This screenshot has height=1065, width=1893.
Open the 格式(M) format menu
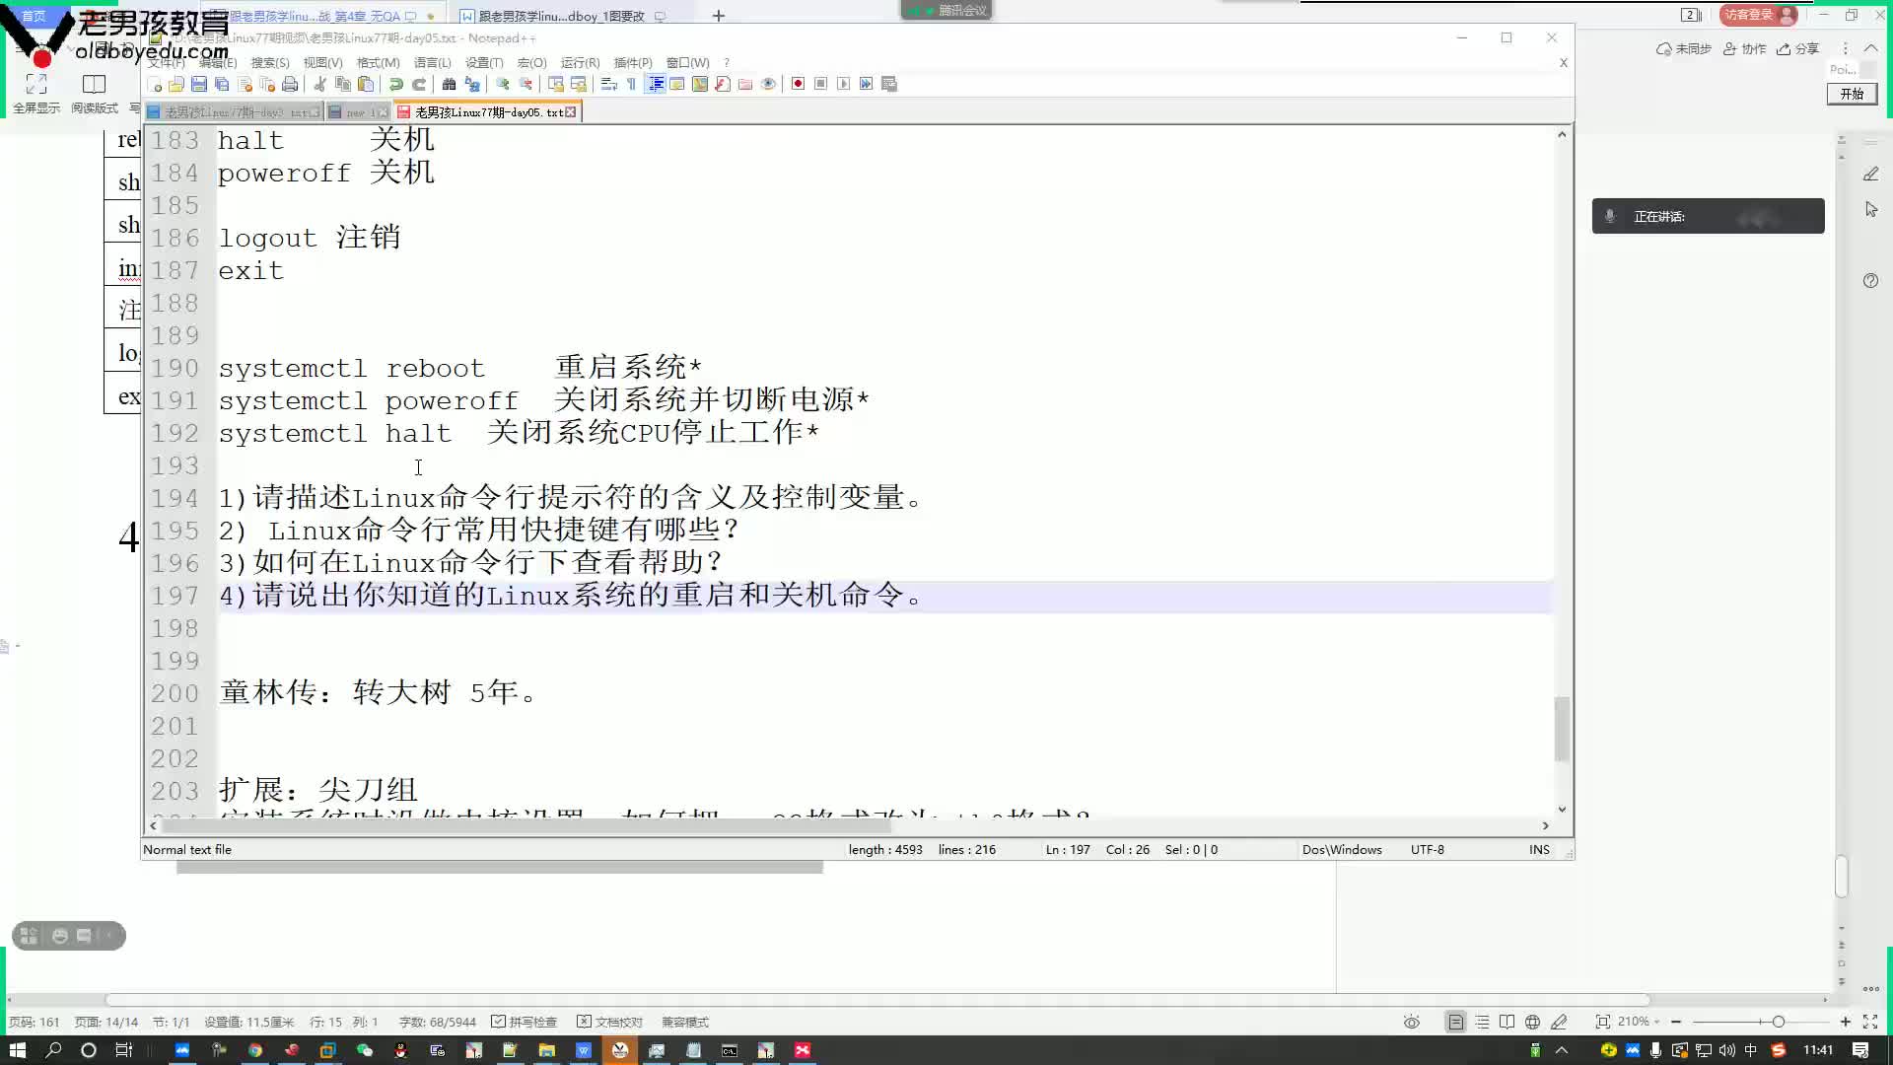coord(378,62)
